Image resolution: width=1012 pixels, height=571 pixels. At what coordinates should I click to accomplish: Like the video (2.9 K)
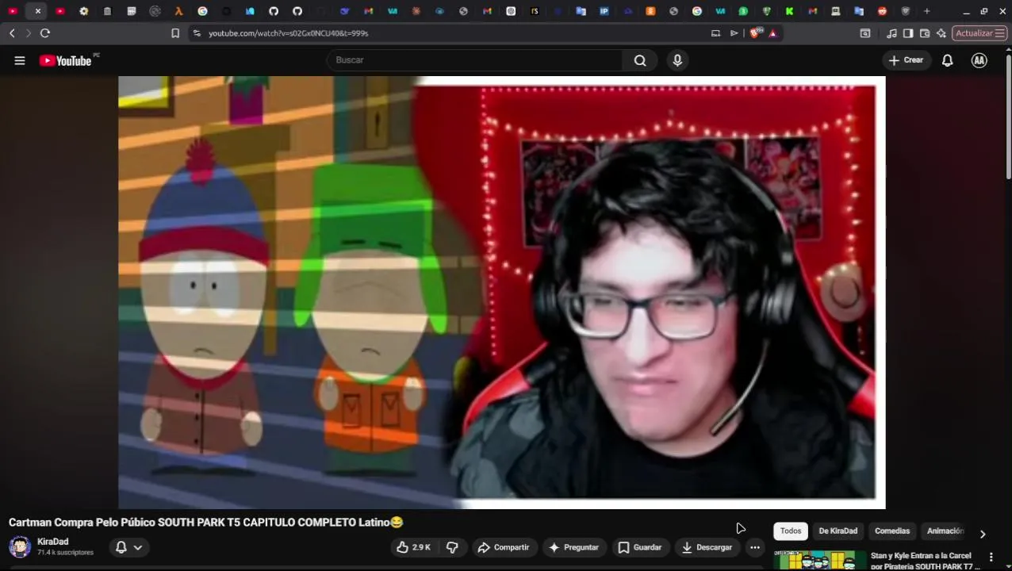[413, 547]
